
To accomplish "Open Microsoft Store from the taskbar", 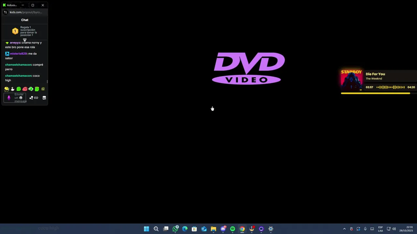I will click(x=194, y=229).
